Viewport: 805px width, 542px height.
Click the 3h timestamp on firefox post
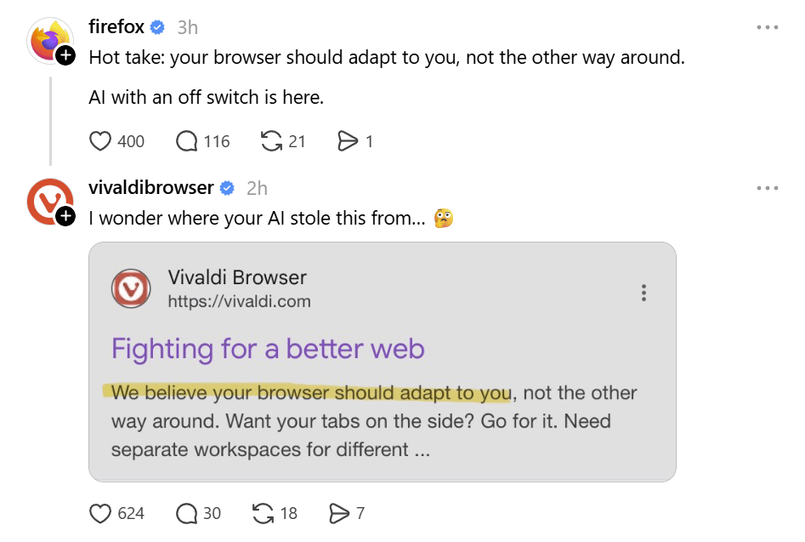point(187,27)
